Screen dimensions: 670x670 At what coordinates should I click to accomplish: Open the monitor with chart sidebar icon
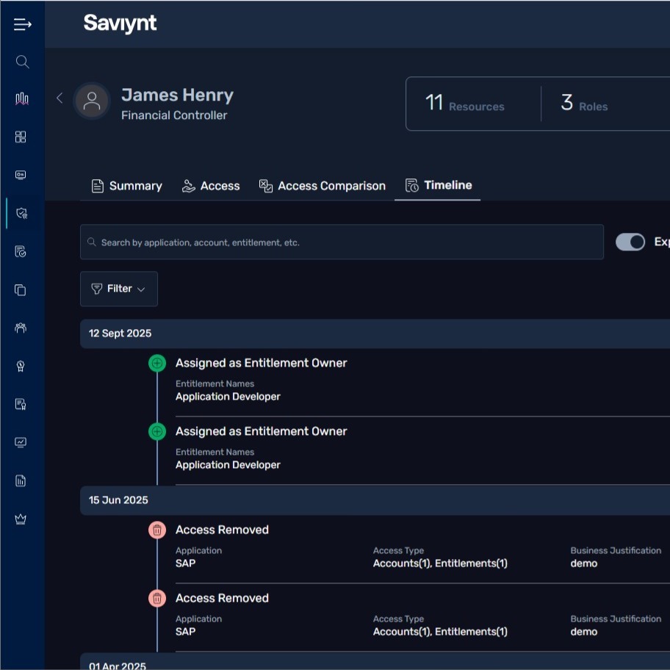pyautogui.click(x=21, y=442)
